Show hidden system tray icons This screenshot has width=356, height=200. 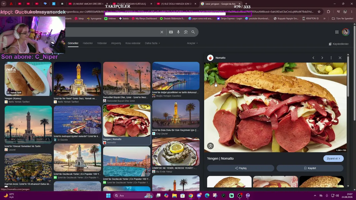point(315,196)
